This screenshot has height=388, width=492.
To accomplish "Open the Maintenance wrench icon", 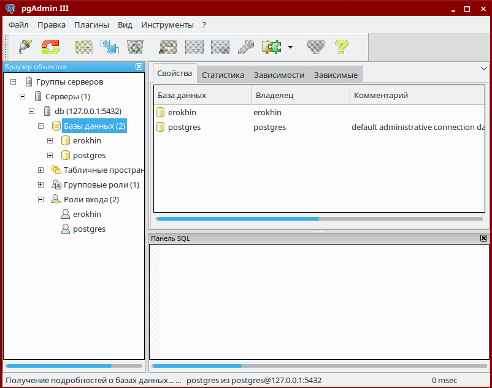I will pos(246,47).
